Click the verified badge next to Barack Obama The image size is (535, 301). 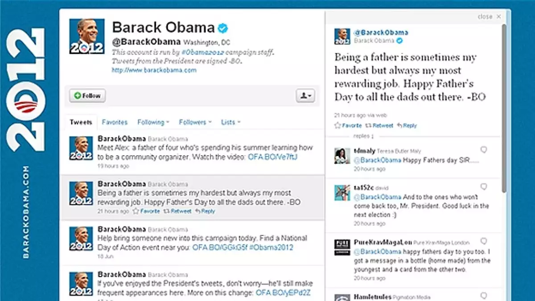[x=223, y=28]
